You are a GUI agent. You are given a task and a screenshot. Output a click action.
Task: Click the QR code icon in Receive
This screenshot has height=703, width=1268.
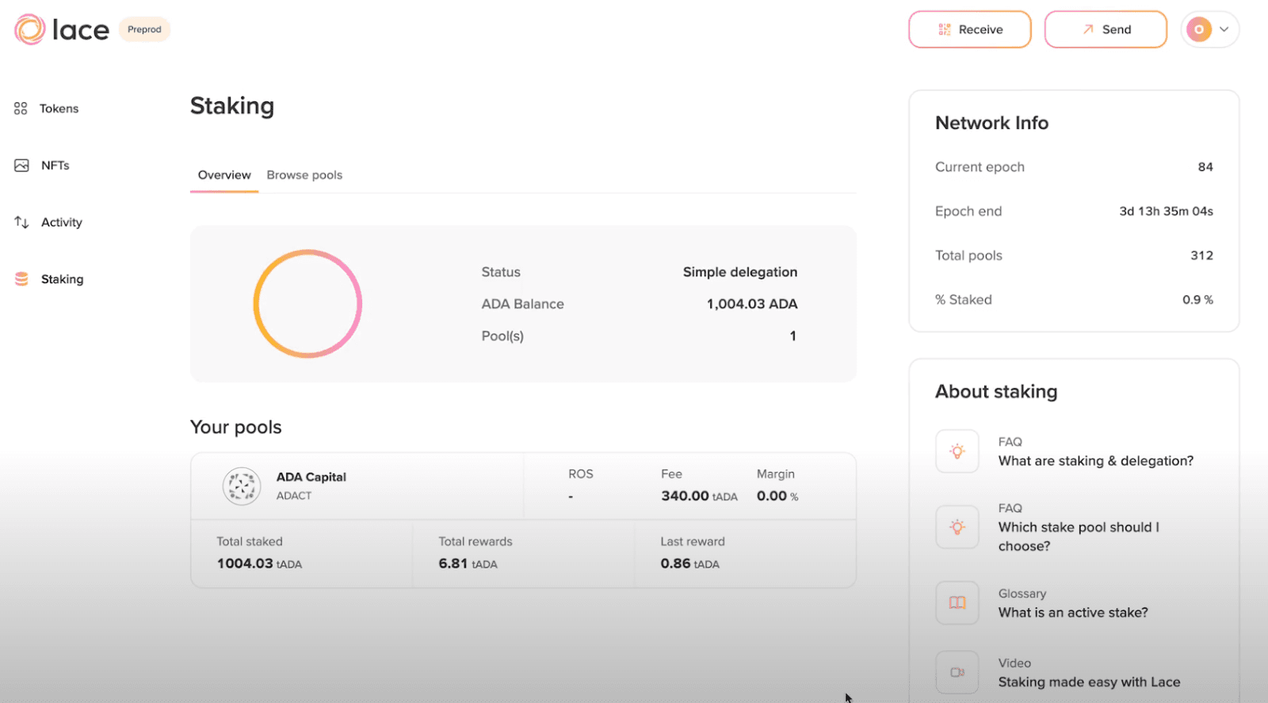pyautogui.click(x=945, y=29)
